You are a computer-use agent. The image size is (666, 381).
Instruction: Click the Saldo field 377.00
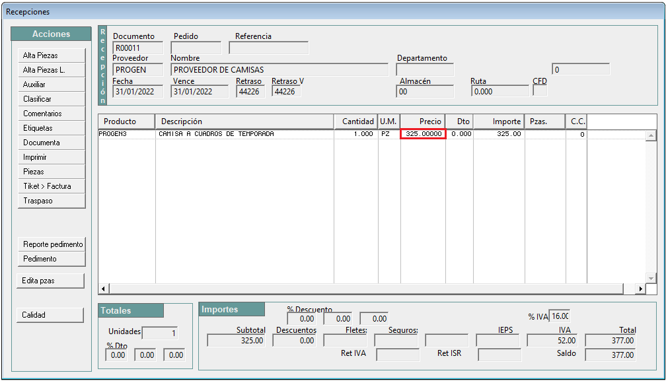(610, 355)
